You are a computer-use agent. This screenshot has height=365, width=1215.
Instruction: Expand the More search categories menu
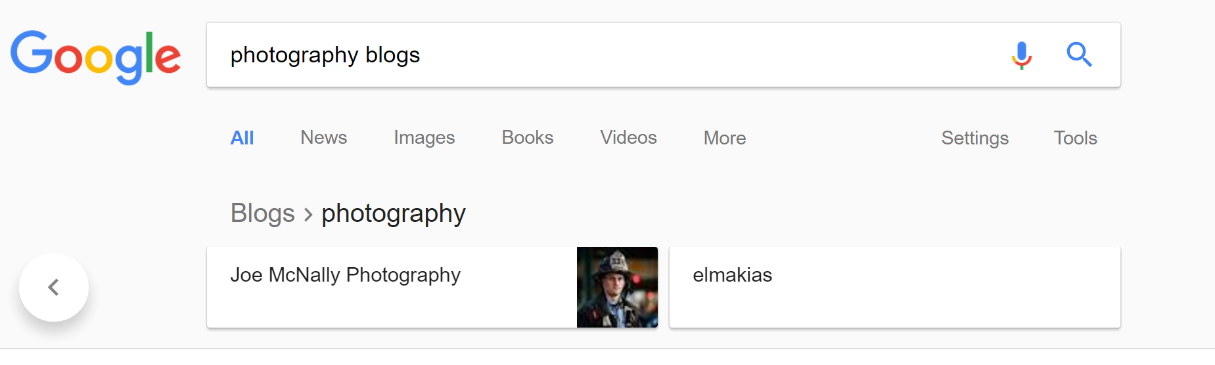pyautogui.click(x=724, y=138)
